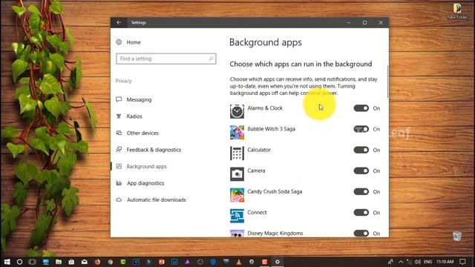Screen dimensions: 475x267
Task: Click the Privacy section label
Action: coord(124,81)
